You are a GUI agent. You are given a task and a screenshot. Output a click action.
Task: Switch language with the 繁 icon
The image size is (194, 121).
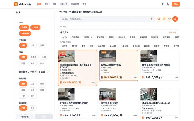click(162, 4)
